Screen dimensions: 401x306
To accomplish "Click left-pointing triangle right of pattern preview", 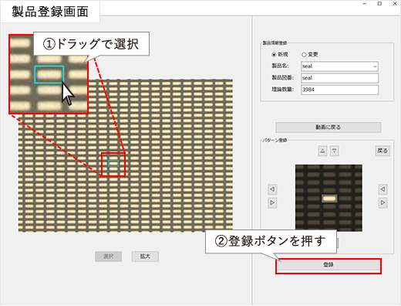I will [x=382, y=189].
